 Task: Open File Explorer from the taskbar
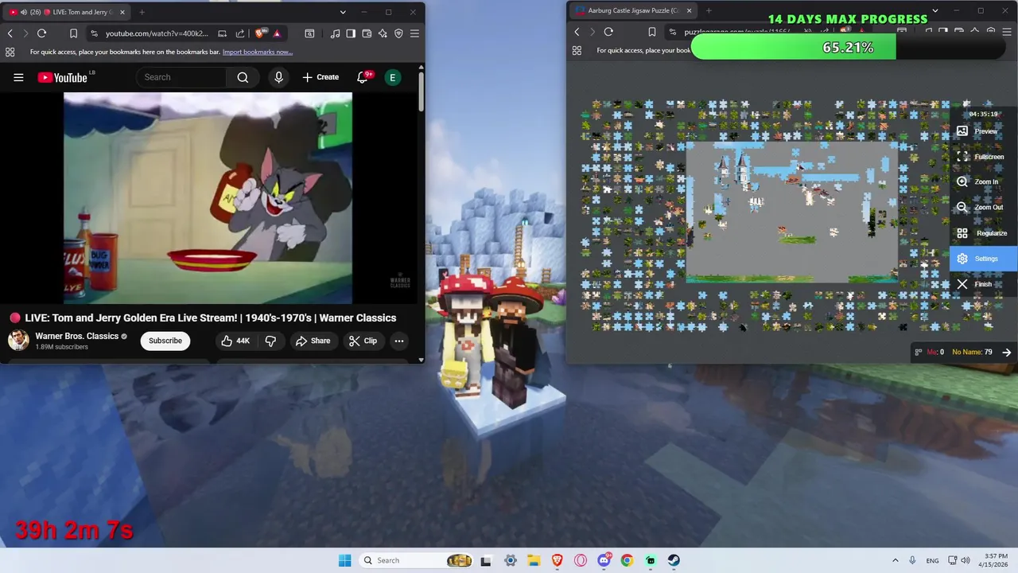pos(534,560)
